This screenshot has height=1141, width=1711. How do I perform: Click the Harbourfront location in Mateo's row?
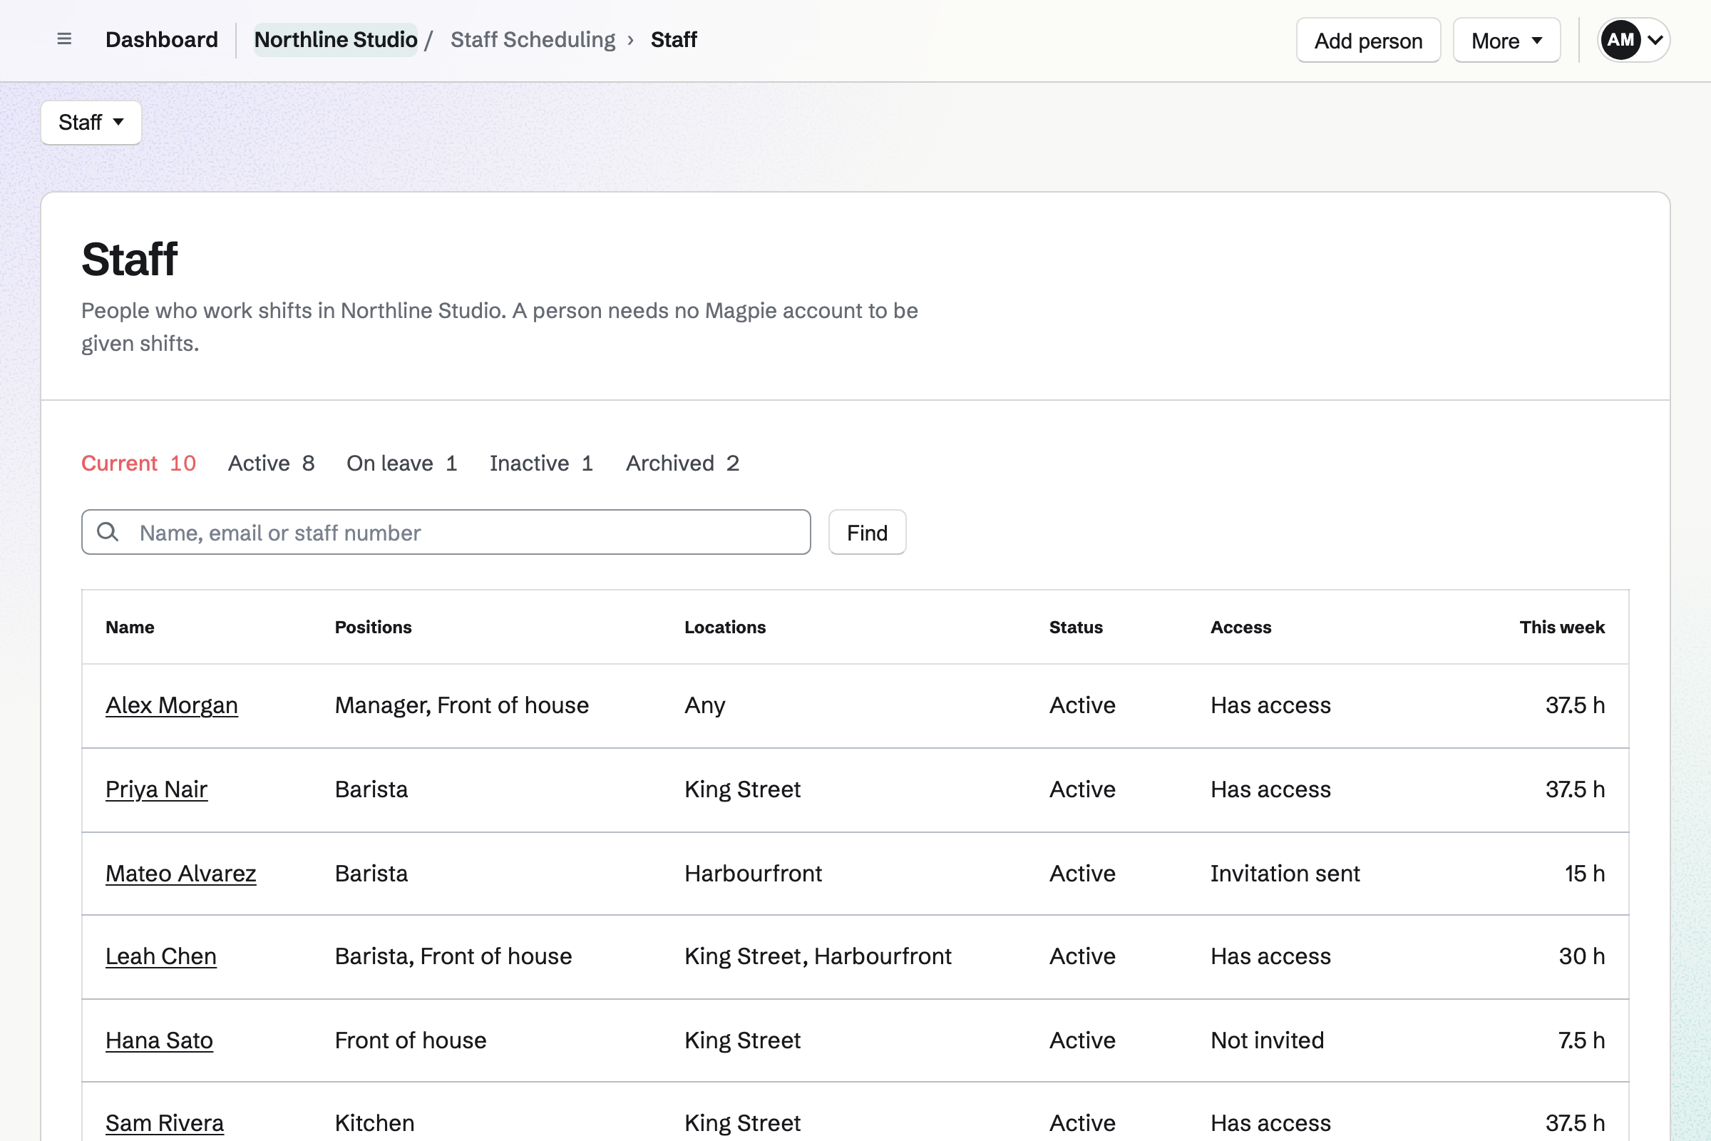[753, 873]
